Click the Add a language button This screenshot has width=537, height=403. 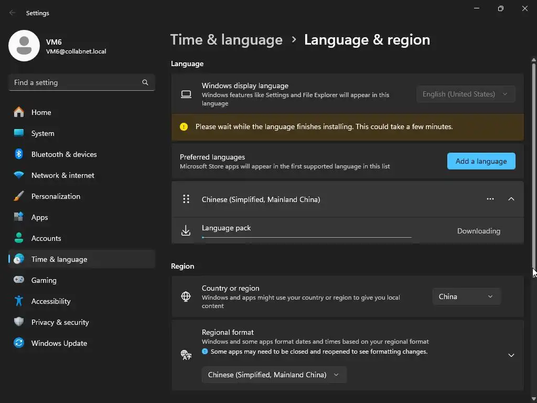coord(481,161)
